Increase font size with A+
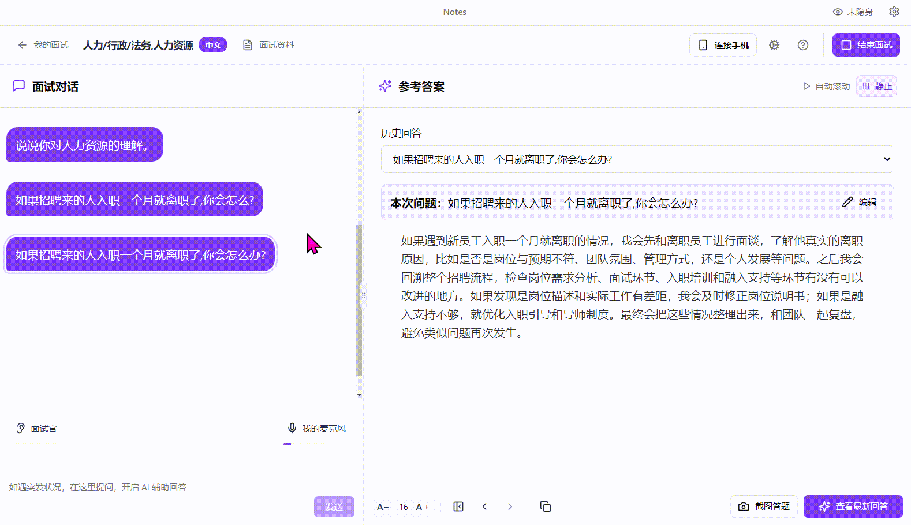The width and height of the screenshot is (911, 525). click(423, 507)
